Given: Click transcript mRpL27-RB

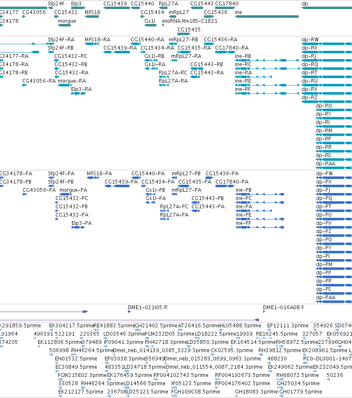Looking at the screenshot, I should (x=183, y=40).
